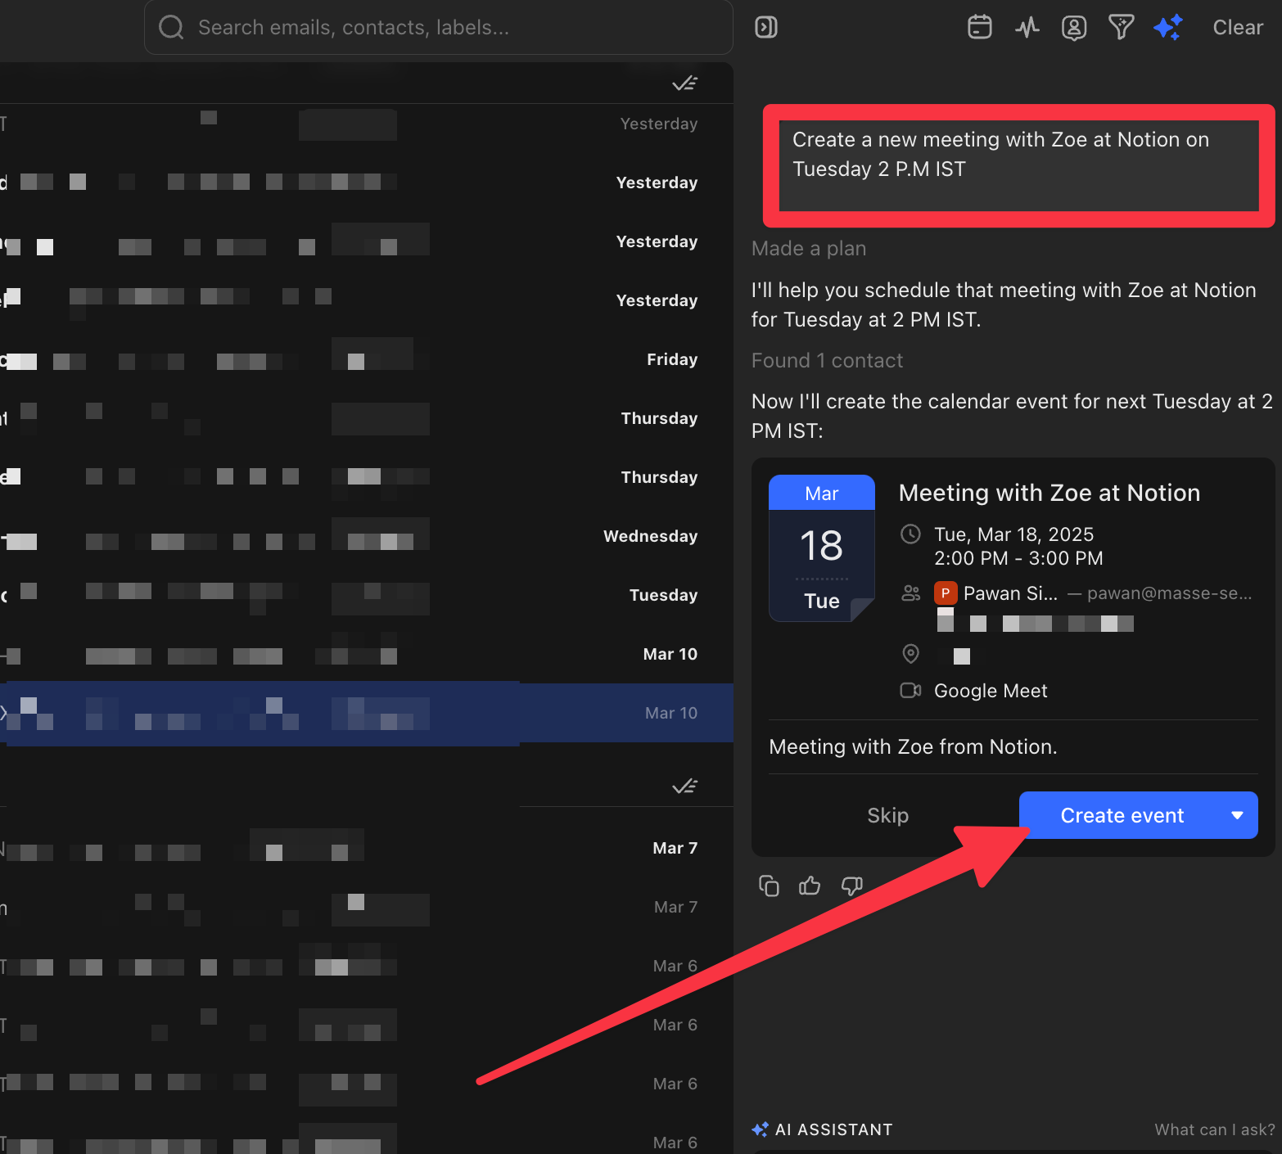
Task: Click the location pin icon
Action: [910, 653]
